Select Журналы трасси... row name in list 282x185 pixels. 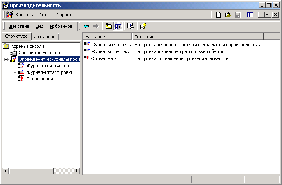pyautogui.click(x=111, y=51)
